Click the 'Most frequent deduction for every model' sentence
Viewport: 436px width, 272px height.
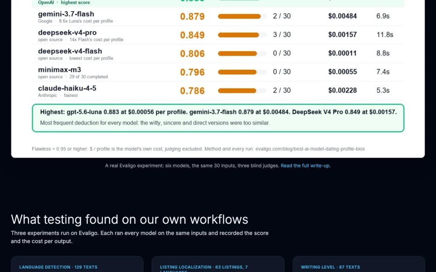coord(155,123)
